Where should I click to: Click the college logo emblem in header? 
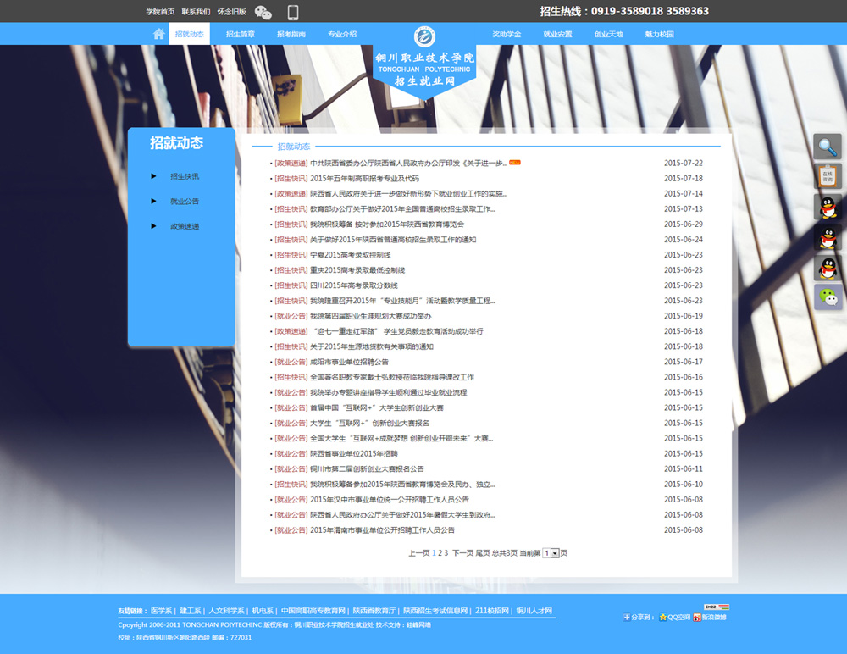pos(424,37)
